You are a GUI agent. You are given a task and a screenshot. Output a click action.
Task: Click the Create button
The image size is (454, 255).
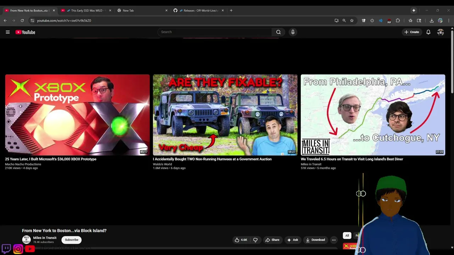[411, 32]
